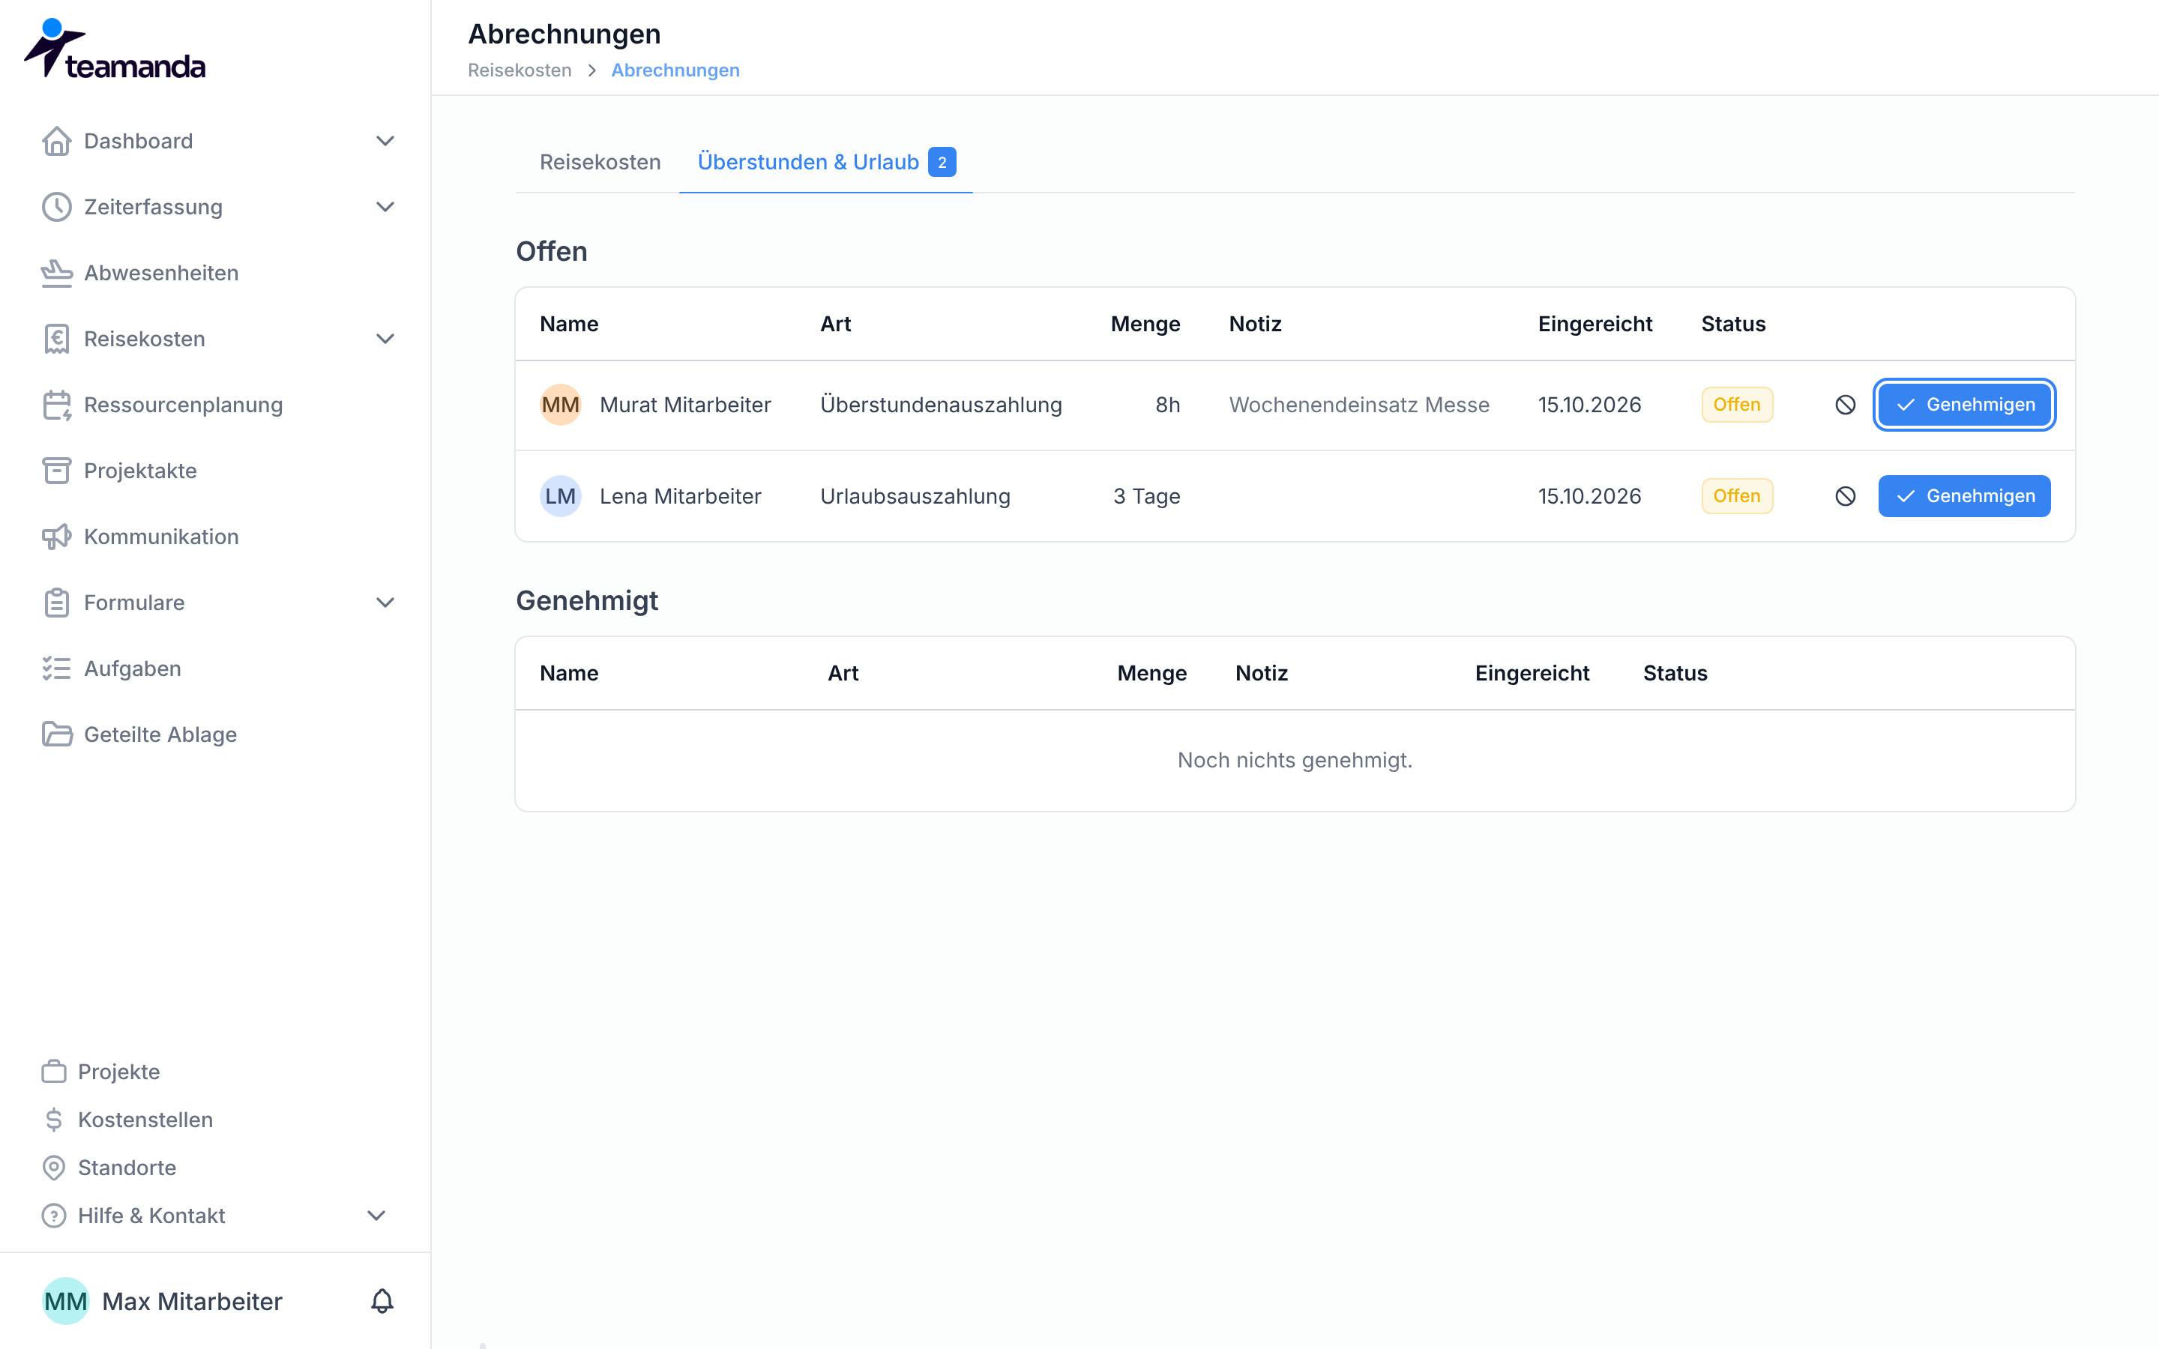Approve Murat Mitarbeiter's Überstundenauszahlung with Genehmigen
This screenshot has width=2159, height=1349.
coord(1965,405)
